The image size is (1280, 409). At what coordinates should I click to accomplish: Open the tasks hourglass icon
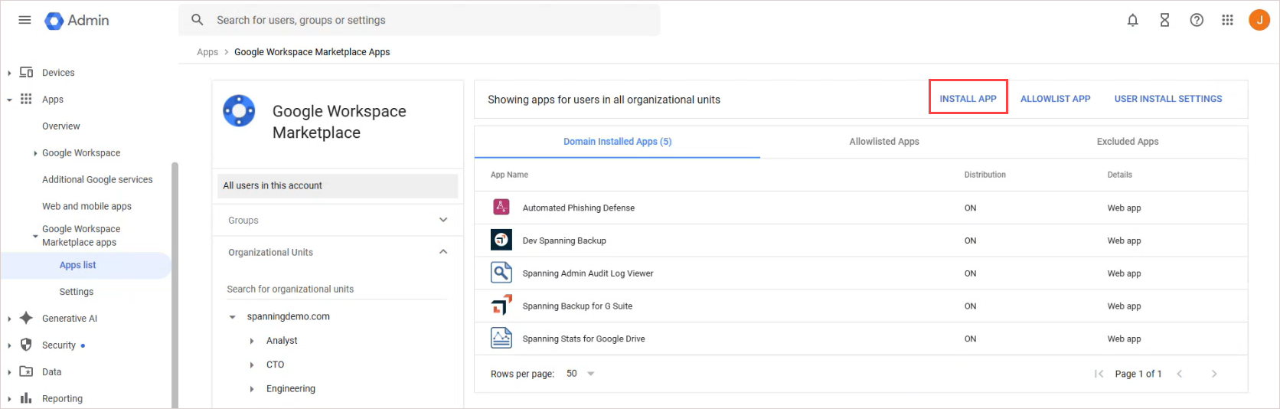tap(1164, 21)
